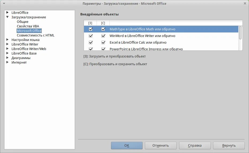
Task: Select row Excel в LibreOffice Calc
Action: tap(161, 42)
